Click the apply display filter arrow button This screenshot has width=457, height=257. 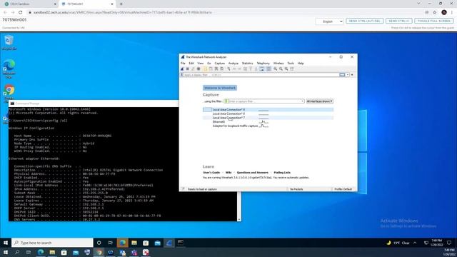[x=342, y=75]
